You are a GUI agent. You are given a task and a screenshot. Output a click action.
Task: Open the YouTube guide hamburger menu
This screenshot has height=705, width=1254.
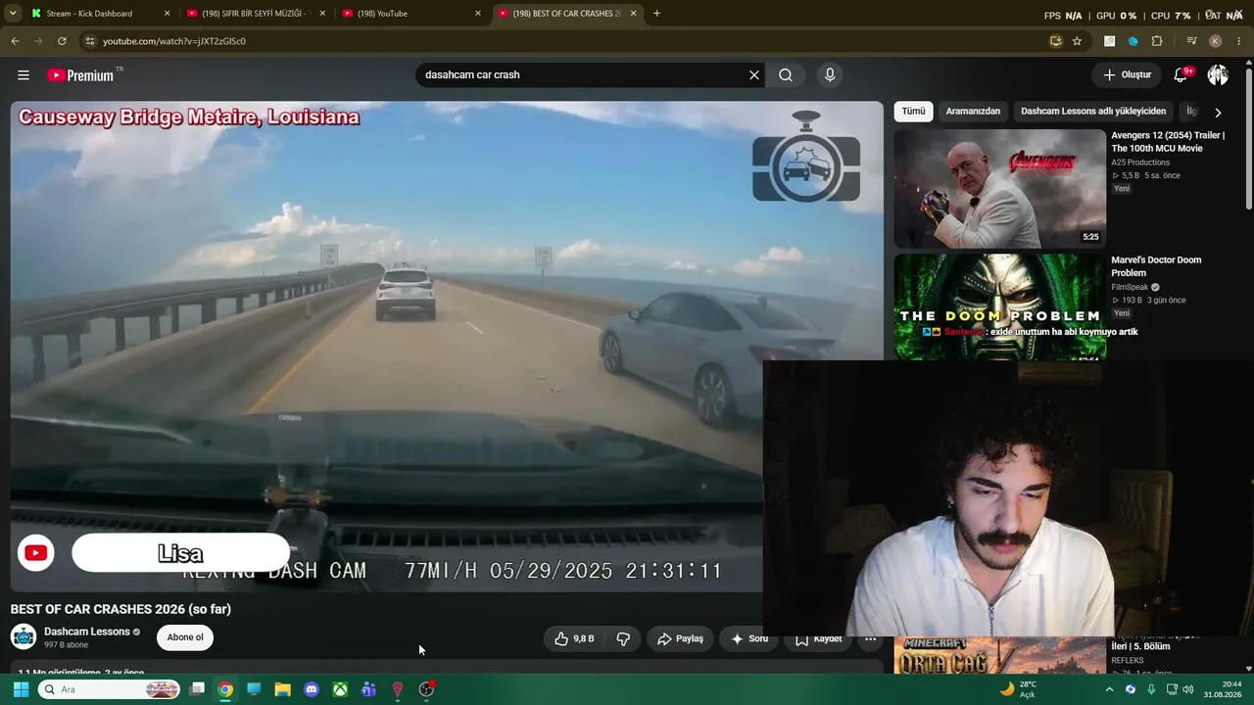coord(24,75)
